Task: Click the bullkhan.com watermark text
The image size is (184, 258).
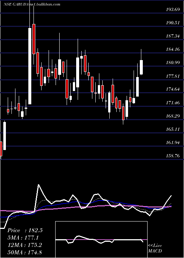Action: coord(45,4)
